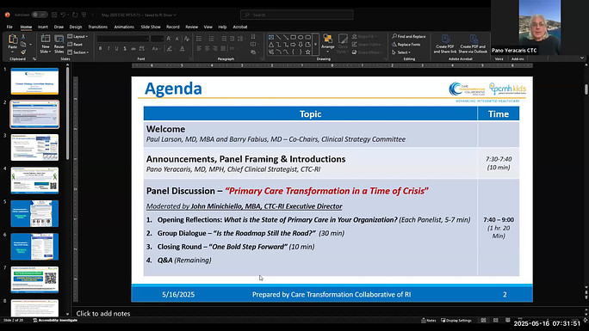Click the Copy icon in Clipboard group
This screenshot has width=589, height=331.
tap(23, 44)
